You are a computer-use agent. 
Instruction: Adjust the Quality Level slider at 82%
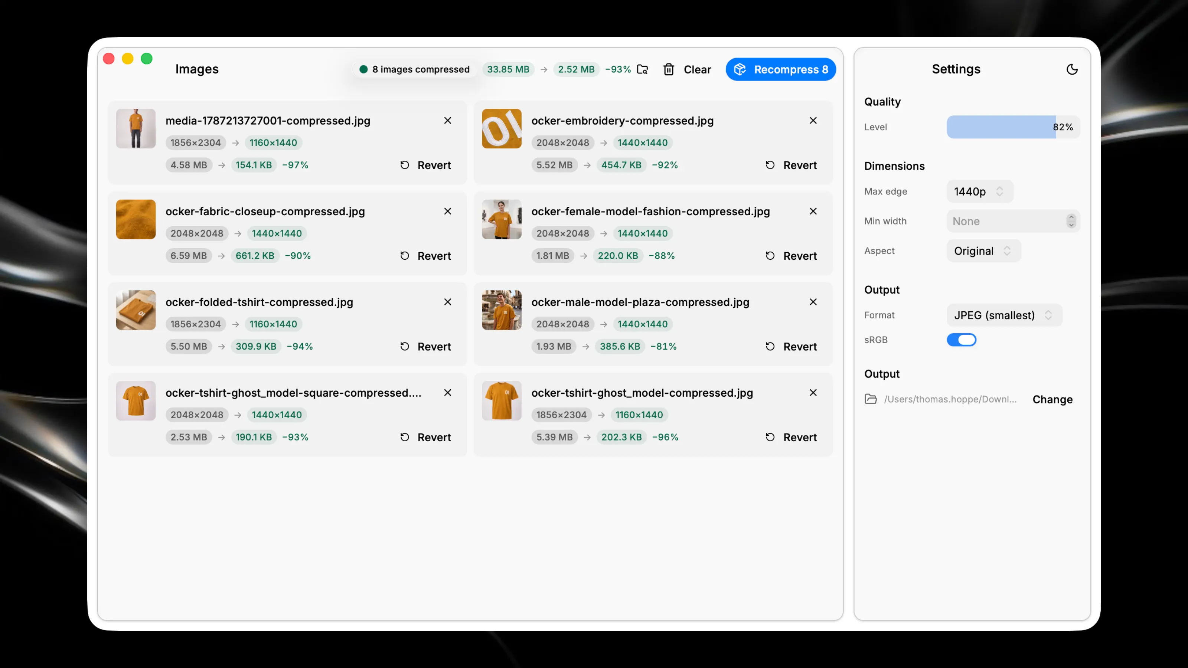1013,127
